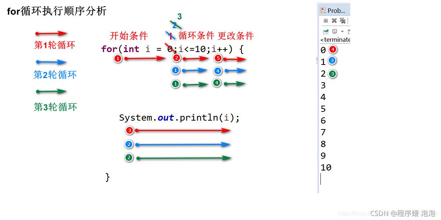Click the red label "开始条件"
Image resolution: width=441 pixels, height=220 pixels.
tap(129, 36)
